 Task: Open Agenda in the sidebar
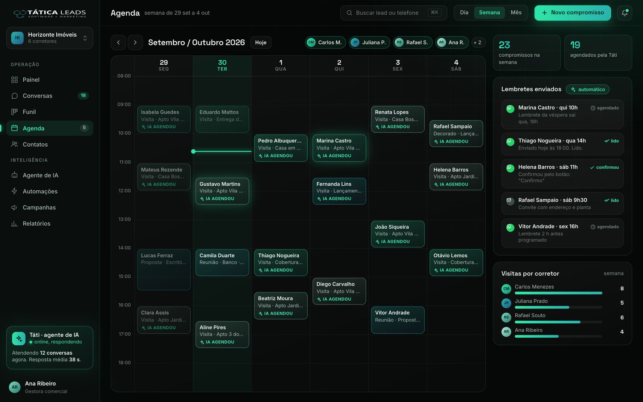(x=50, y=128)
